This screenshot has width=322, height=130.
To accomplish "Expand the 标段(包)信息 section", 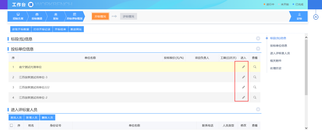I will [258, 39].
